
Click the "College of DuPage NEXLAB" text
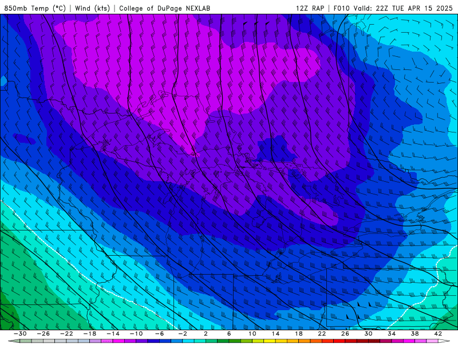(164, 8)
